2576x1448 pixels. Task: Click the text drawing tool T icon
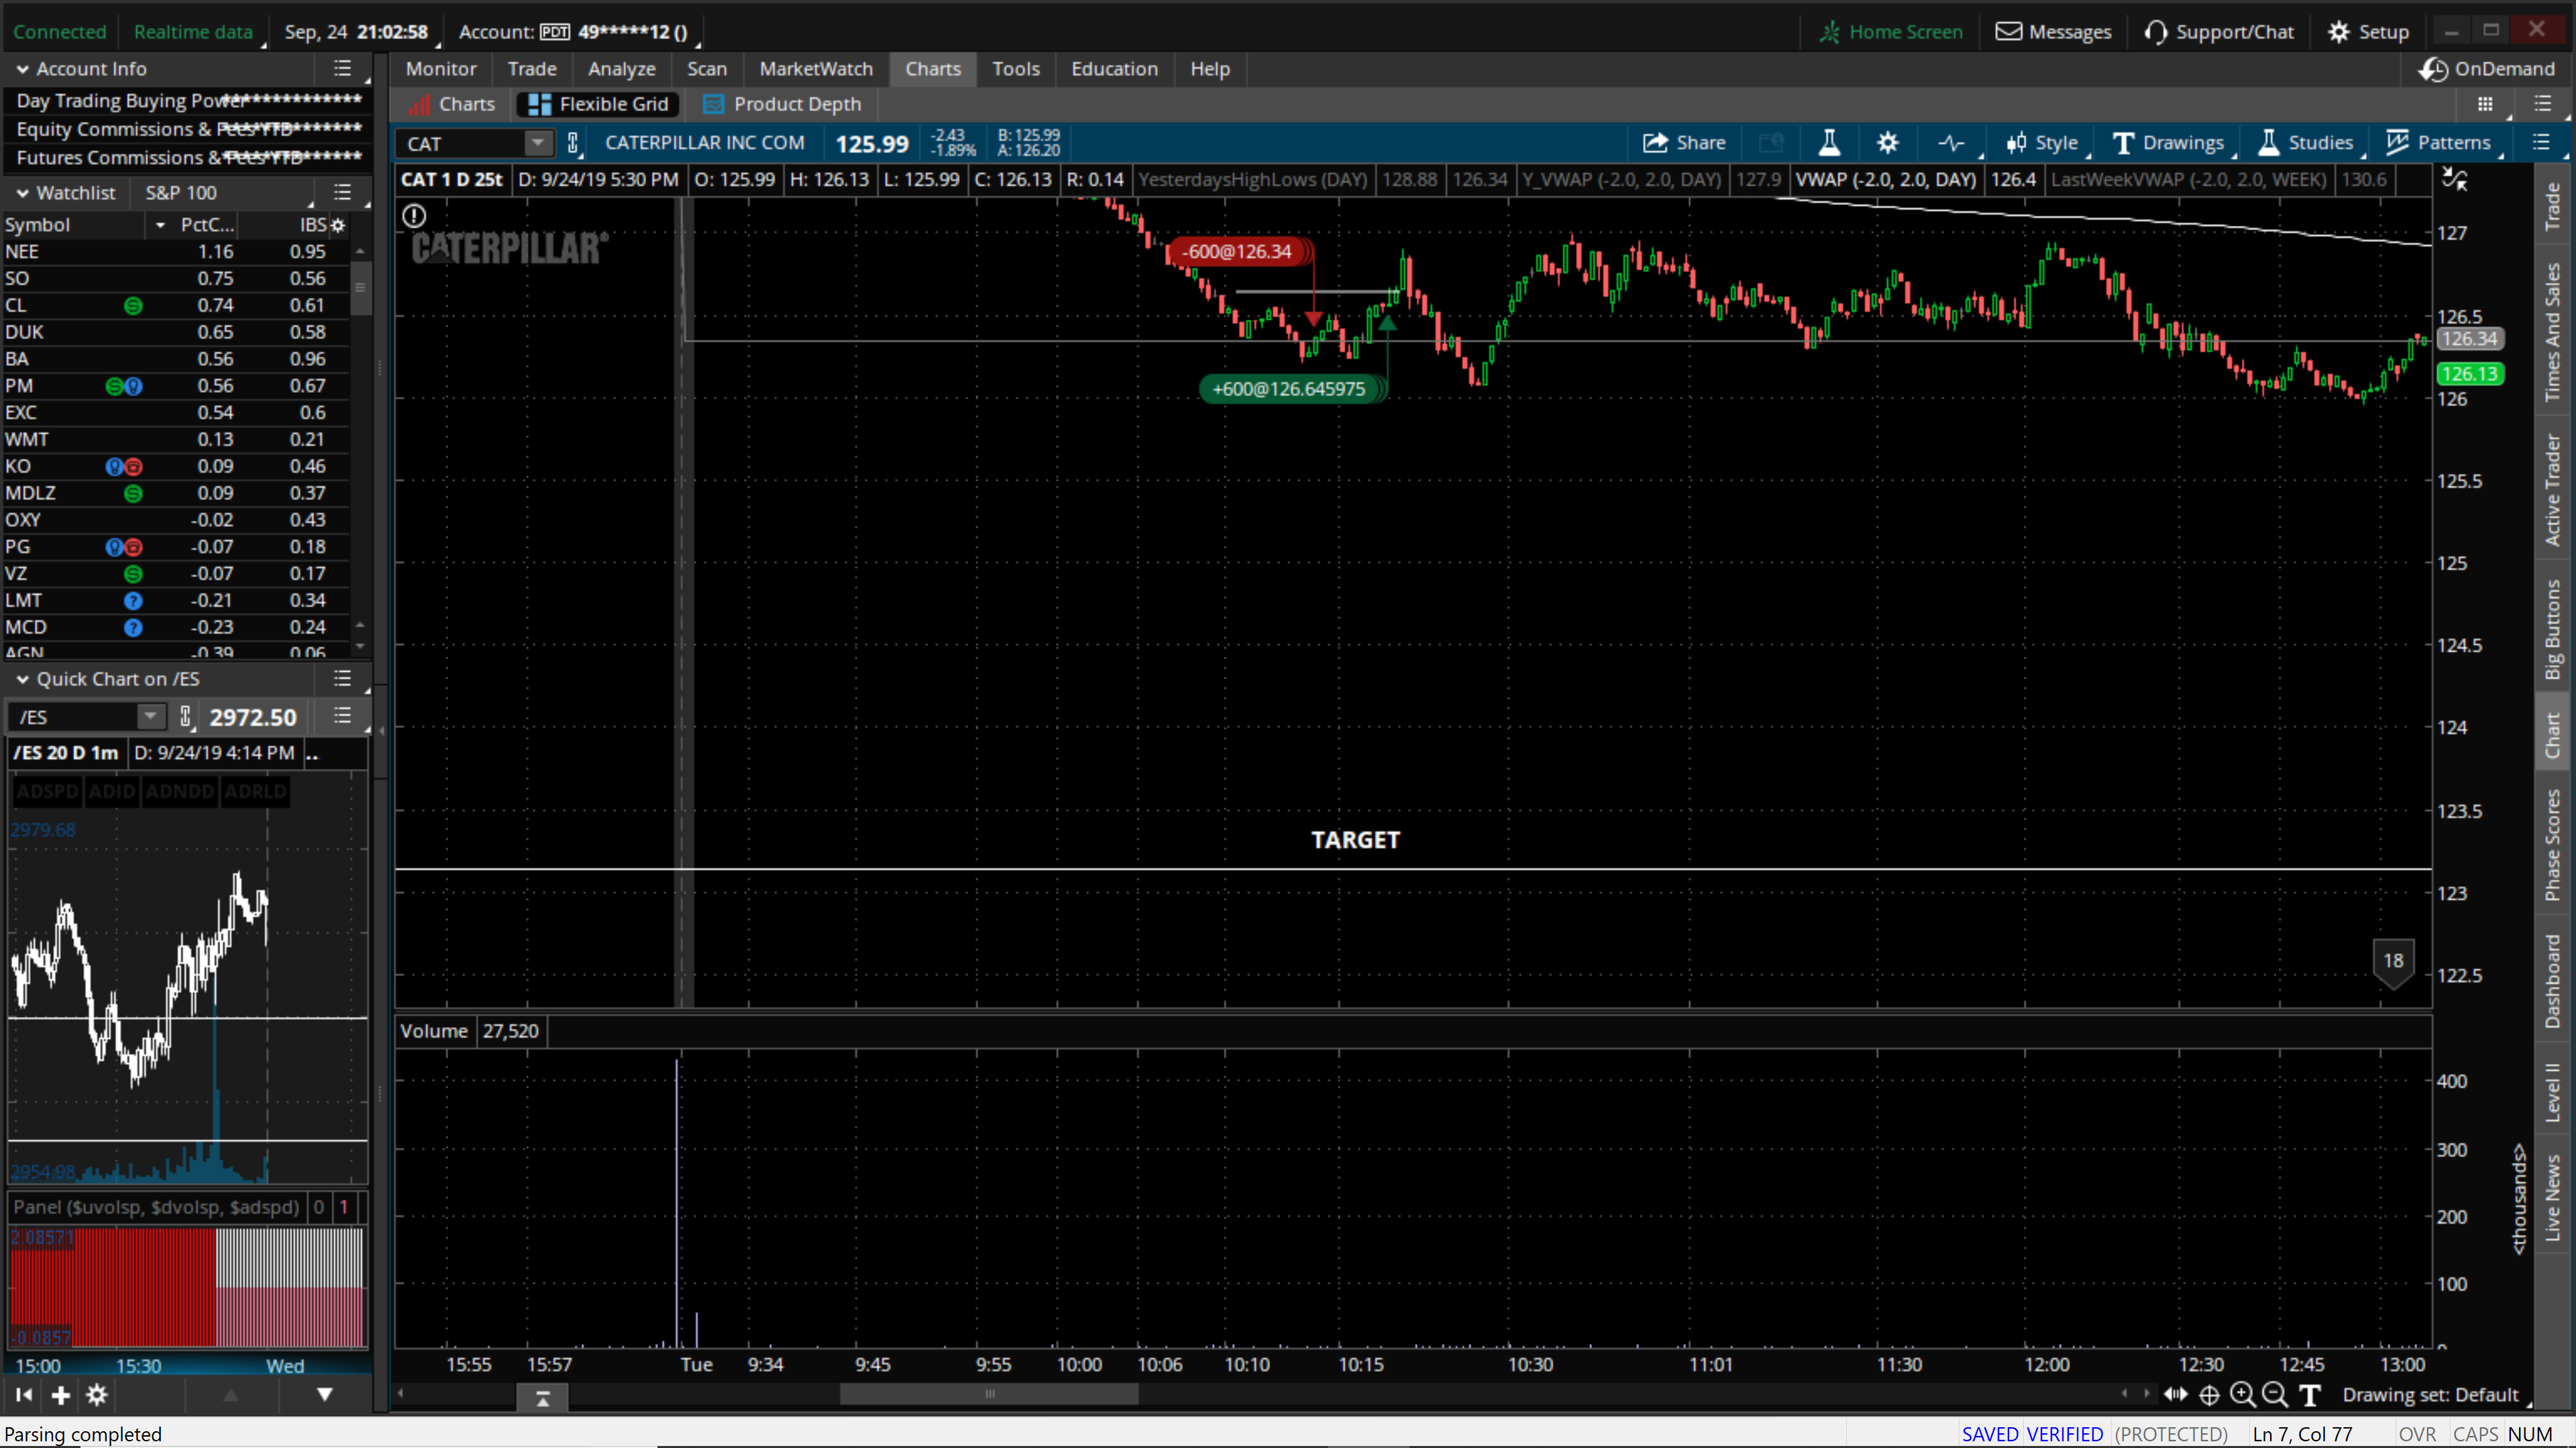pyautogui.click(x=2310, y=1395)
